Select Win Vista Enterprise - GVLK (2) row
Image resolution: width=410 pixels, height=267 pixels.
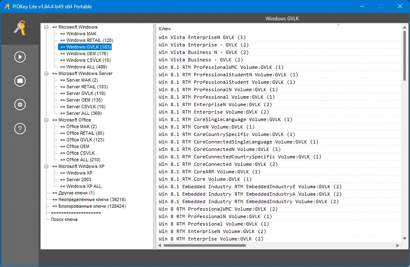click(x=279, y=45)
